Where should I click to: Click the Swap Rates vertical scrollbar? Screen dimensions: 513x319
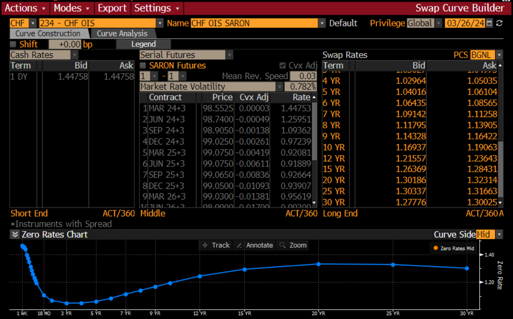pyautogui.click(x=501, y=161)
